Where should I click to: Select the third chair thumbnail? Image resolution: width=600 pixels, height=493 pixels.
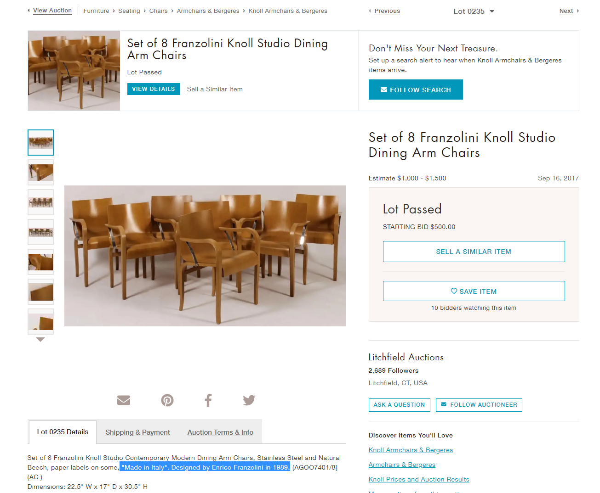[x=40, y=202]
